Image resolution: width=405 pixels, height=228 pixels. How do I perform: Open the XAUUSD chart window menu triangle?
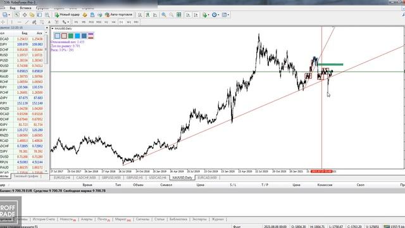point(53,28)
